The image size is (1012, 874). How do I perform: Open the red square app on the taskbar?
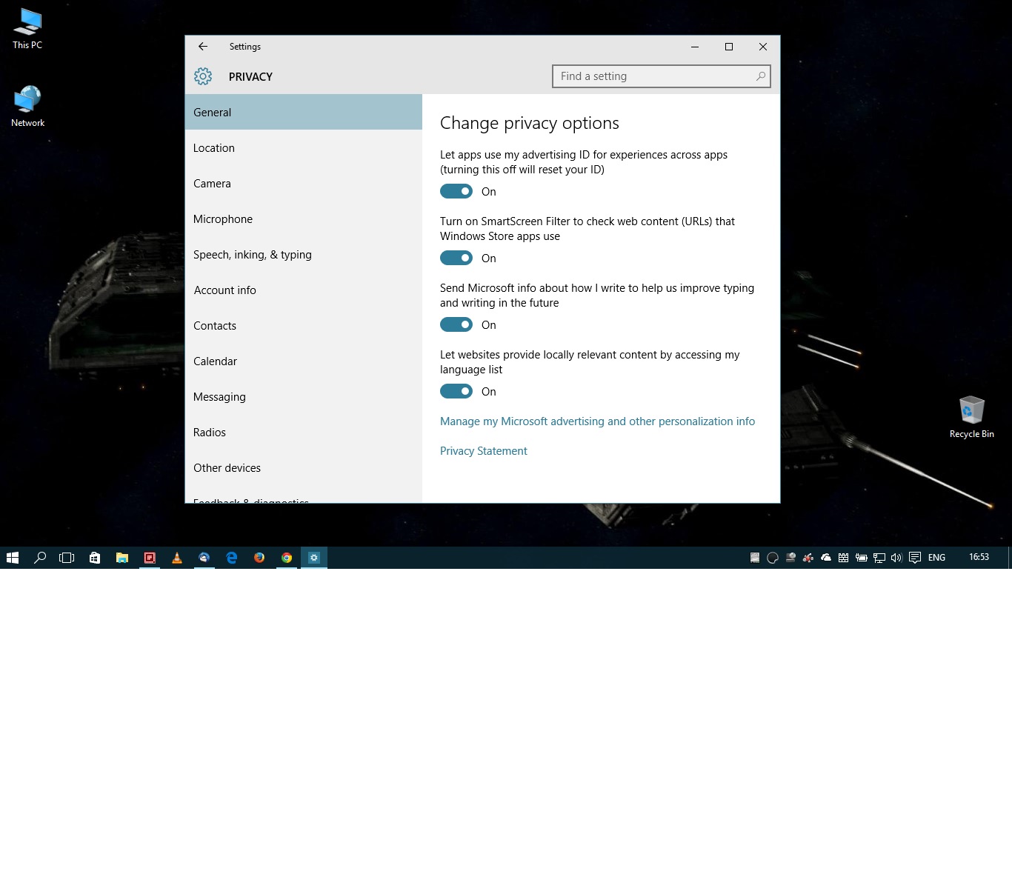pos(150,558)
